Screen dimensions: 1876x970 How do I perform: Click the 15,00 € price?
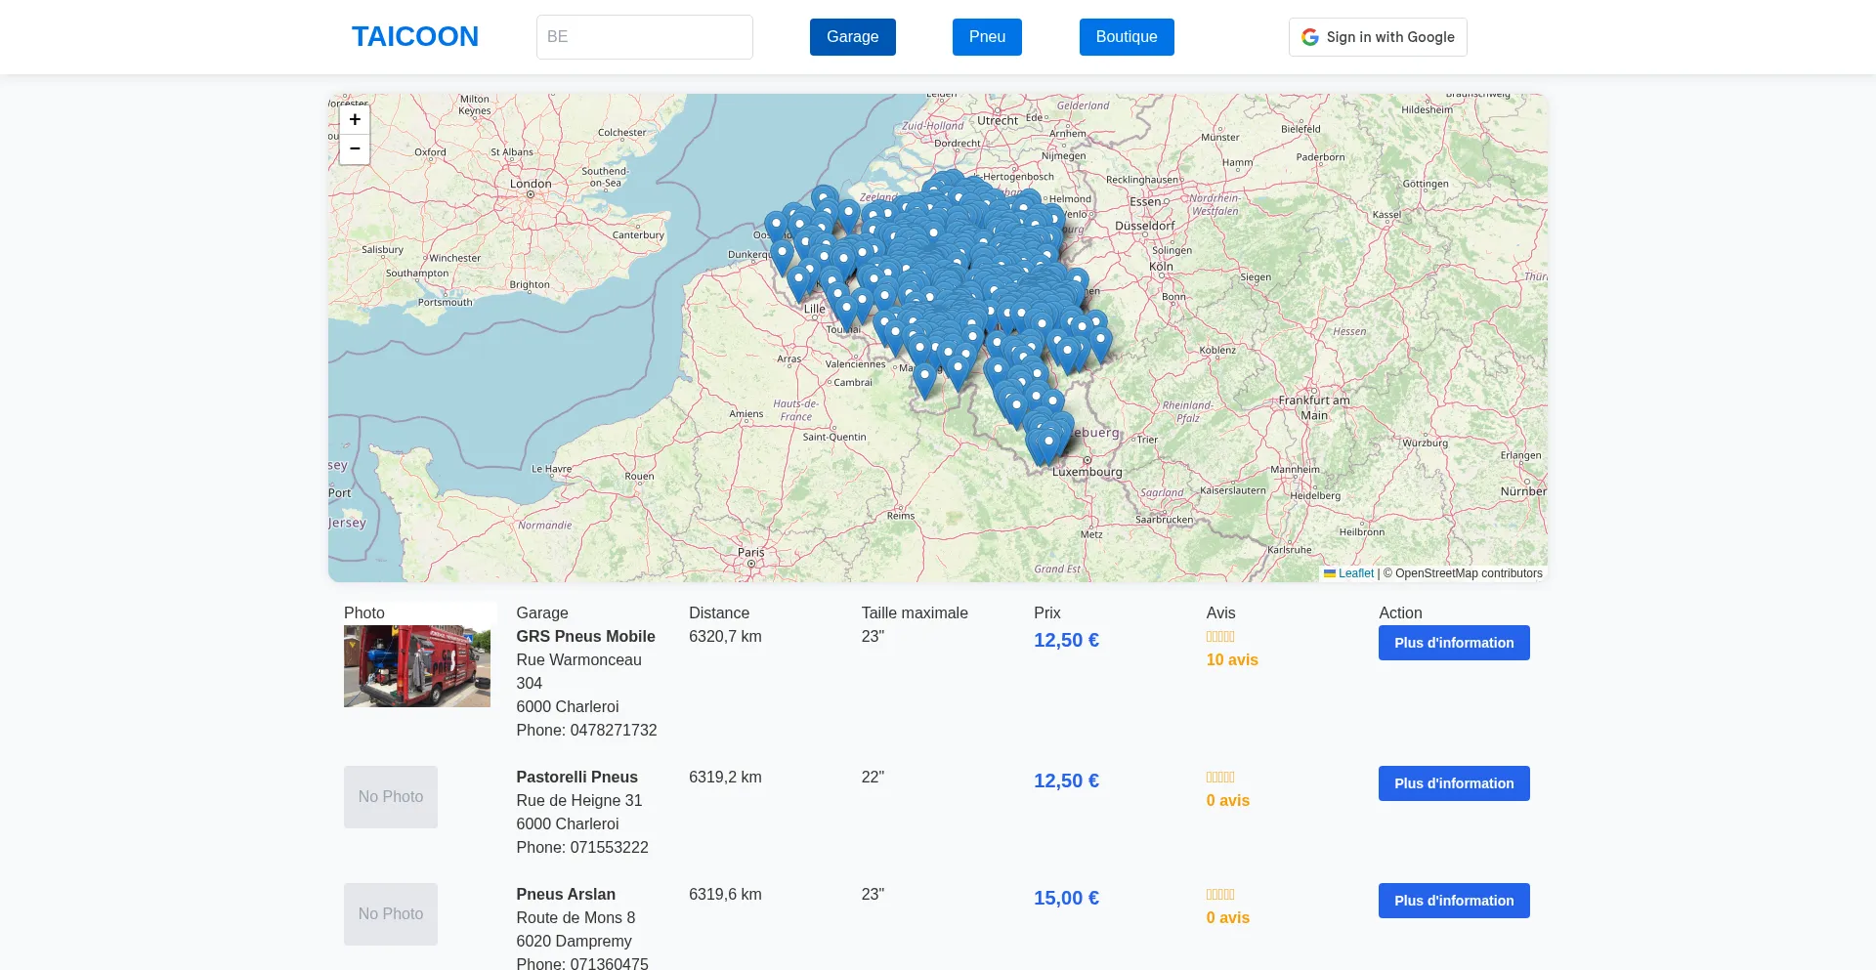[x=1066, y=898]
